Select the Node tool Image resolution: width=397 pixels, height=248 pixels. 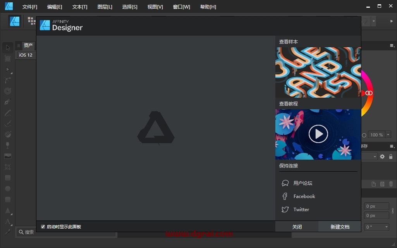pos(8,69)
